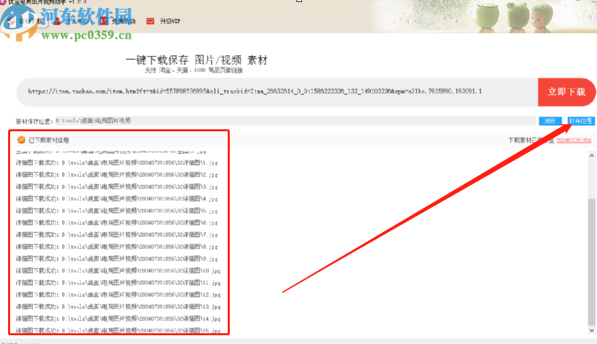The width and height of the screenshot is (597, 344).
Task: Click the 素材保存位置 path field
Action: 295,121
